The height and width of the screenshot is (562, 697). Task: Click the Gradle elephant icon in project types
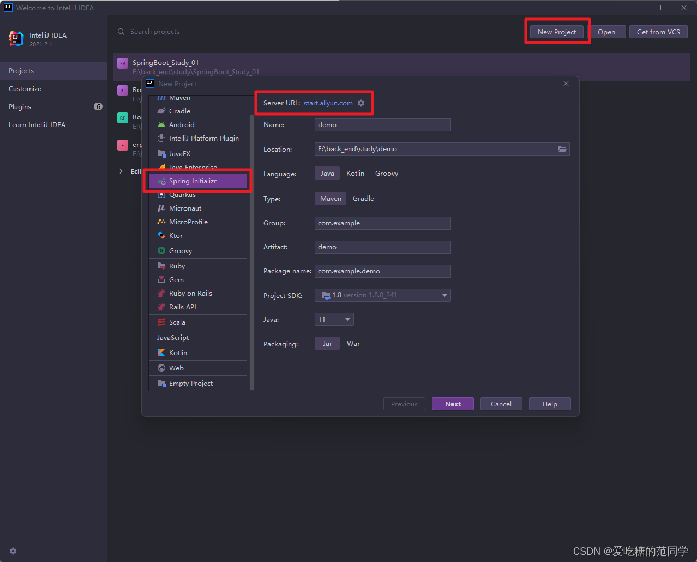[x=161, y=111]
